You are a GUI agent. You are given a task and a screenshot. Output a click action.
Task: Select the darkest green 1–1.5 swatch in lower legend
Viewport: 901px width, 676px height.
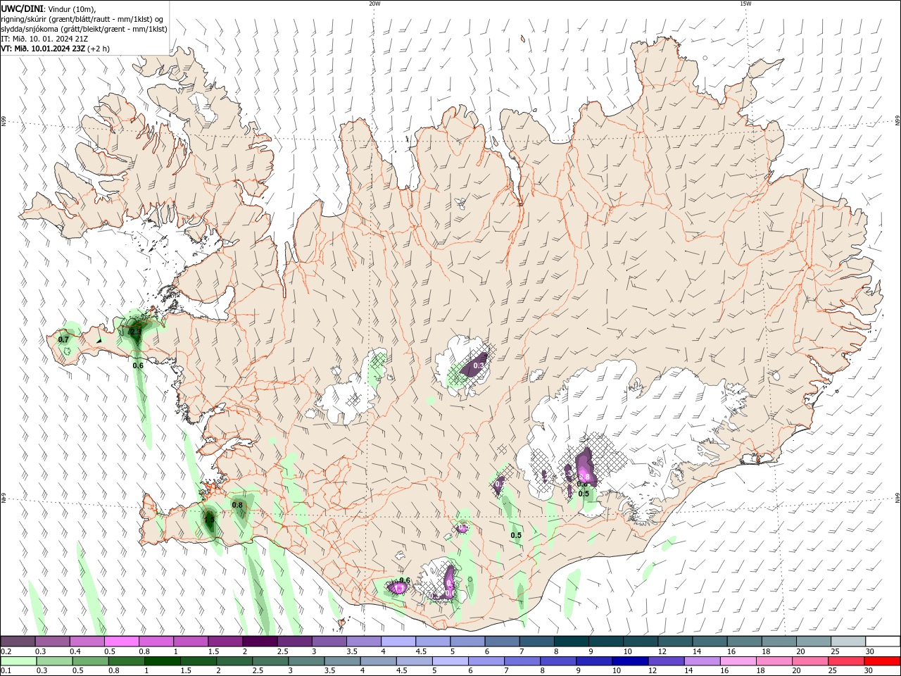[162, 661]
